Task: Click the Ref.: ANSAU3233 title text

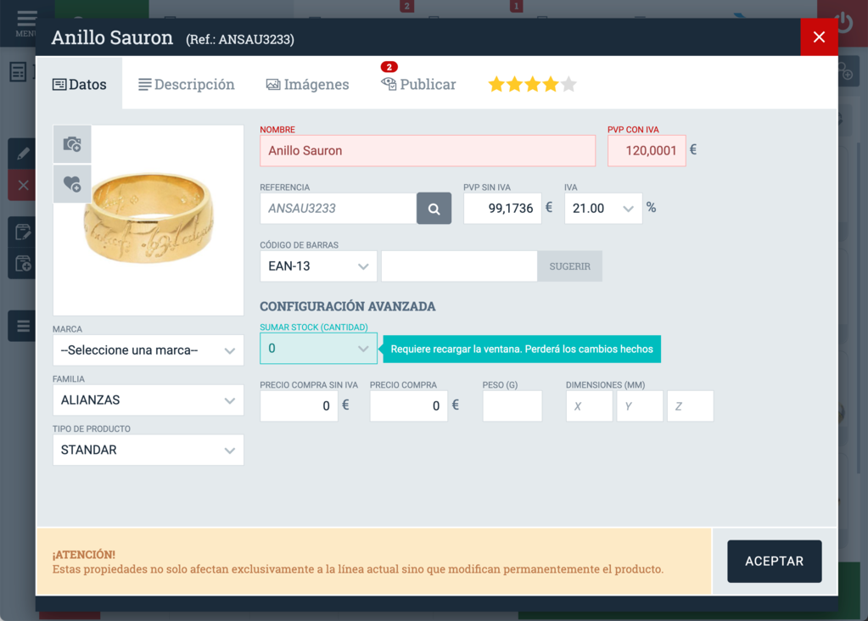Action: (239, 39)
